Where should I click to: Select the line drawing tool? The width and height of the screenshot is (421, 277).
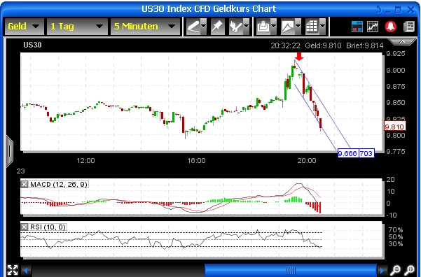pos(193,27)
